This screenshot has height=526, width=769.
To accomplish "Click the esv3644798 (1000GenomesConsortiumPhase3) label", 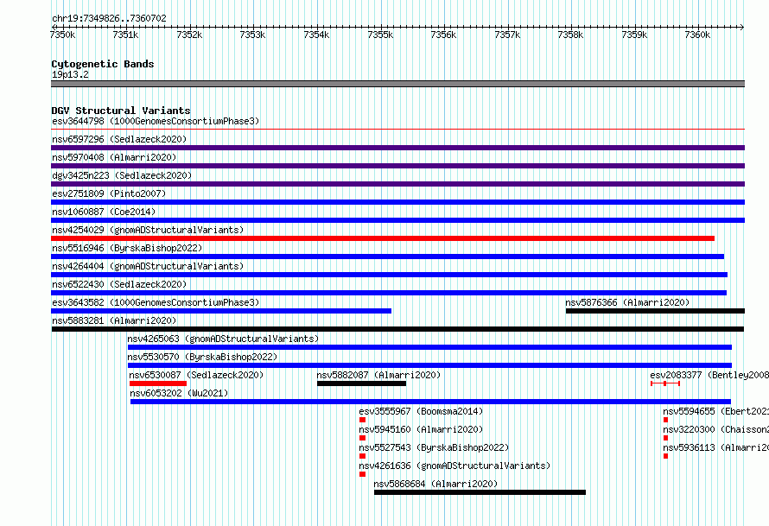I will point(156,121).
